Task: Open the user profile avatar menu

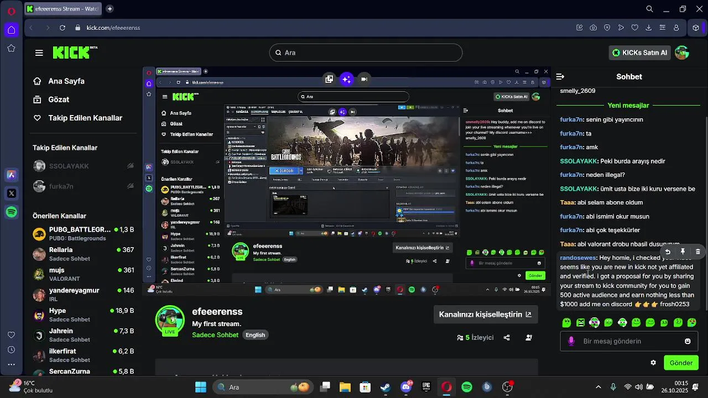Action: 681,53
